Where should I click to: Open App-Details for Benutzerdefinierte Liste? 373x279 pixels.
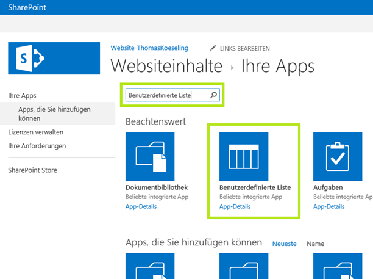[x=235, y=206]
